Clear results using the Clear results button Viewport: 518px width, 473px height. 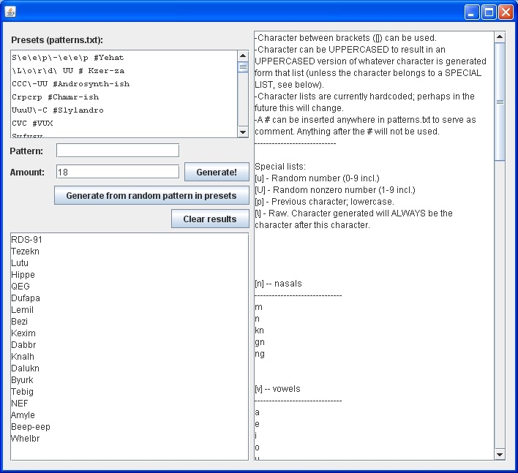pos(210,219)
